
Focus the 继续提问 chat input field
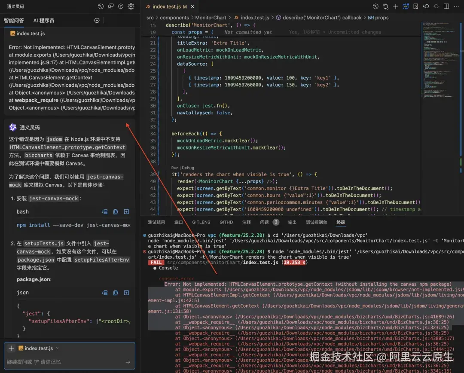click(x=64, y=362)
